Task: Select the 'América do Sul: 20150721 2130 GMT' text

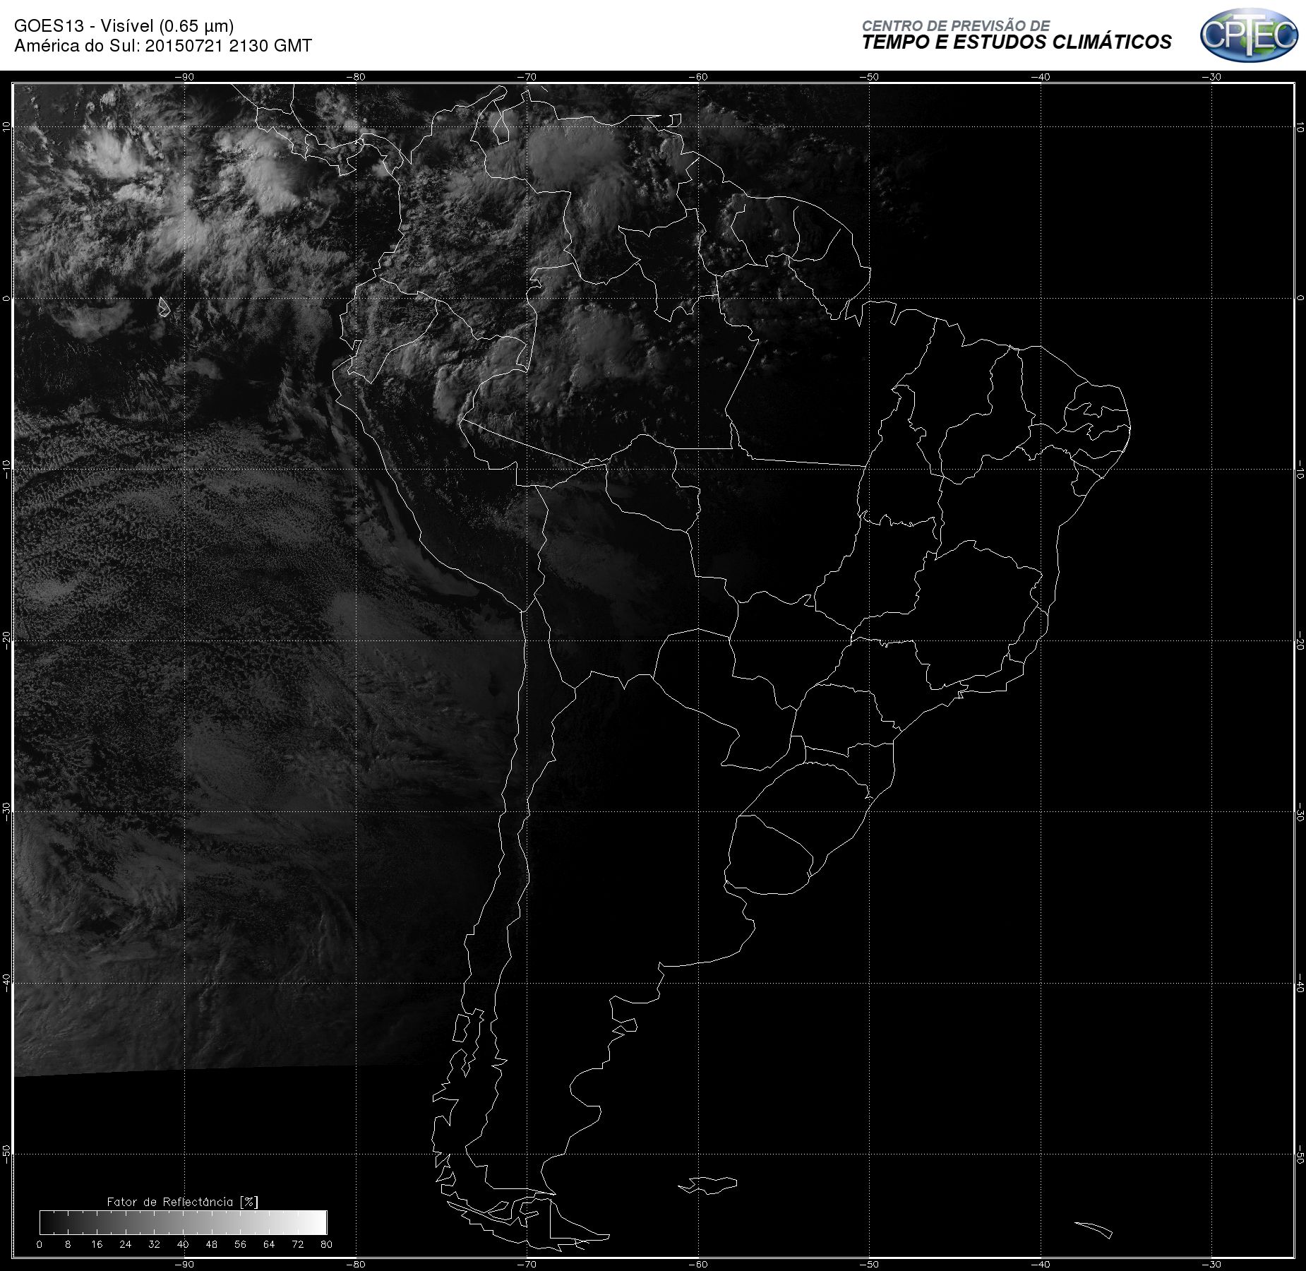Action: tap(163, 46)
